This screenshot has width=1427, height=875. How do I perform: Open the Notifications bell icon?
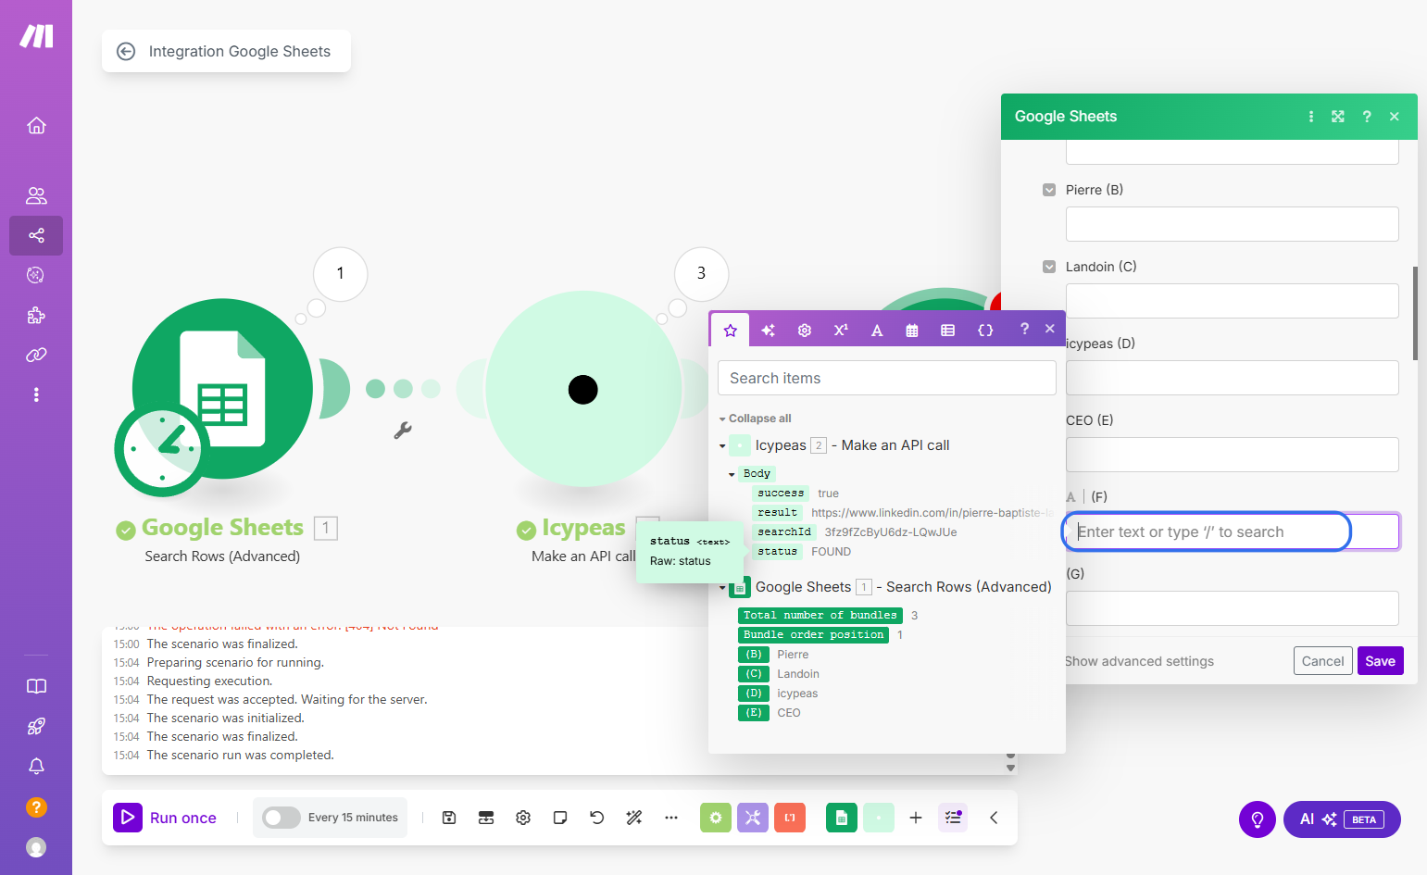click(36, 767)
